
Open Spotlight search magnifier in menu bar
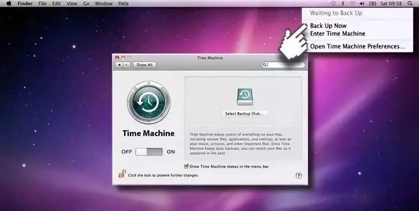tap(410, 3)
